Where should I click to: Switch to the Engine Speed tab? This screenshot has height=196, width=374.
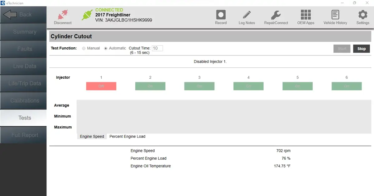(92, 137)
